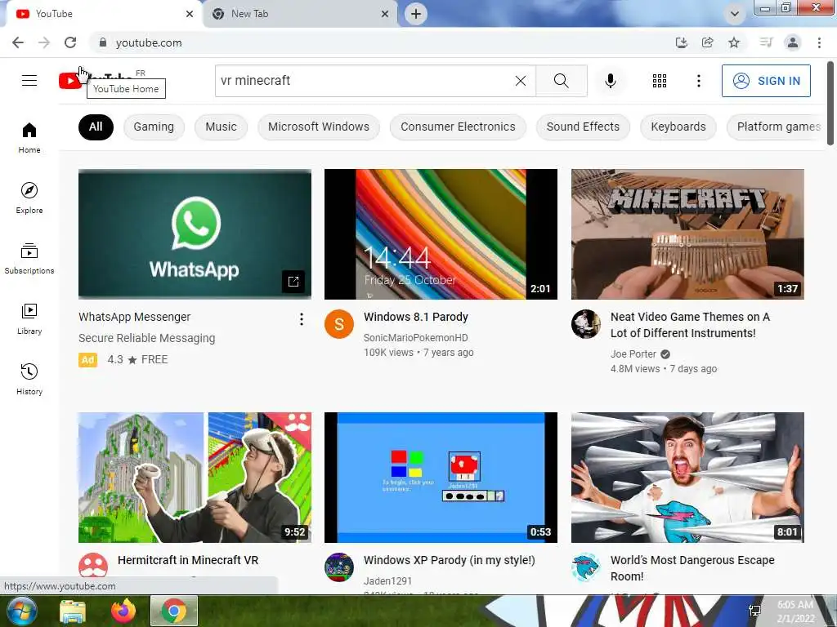Play the Windows 8.1 Parody thumbnail

click(441, 234)
